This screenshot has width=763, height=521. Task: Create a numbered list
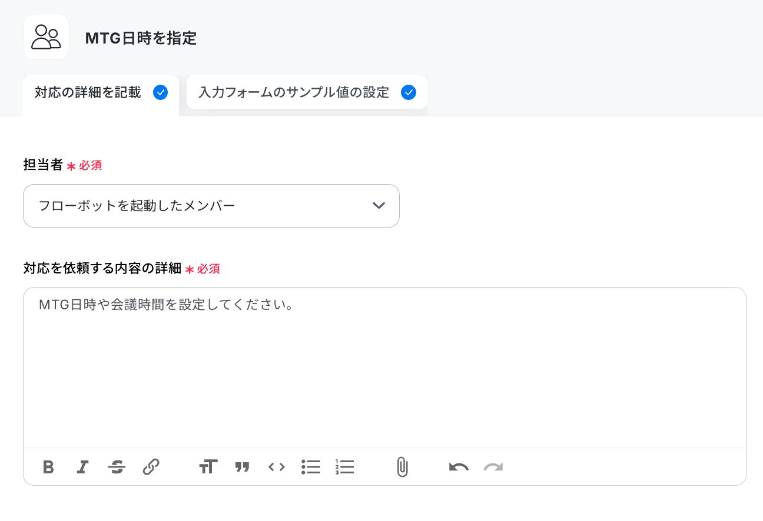pyautogui.click(x=344, y=467)
